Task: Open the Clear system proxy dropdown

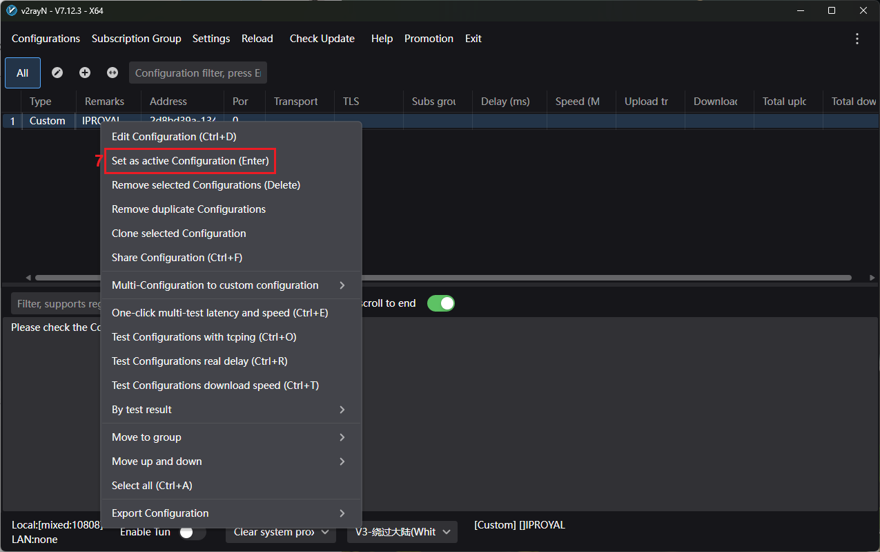Action: (281, 532)
